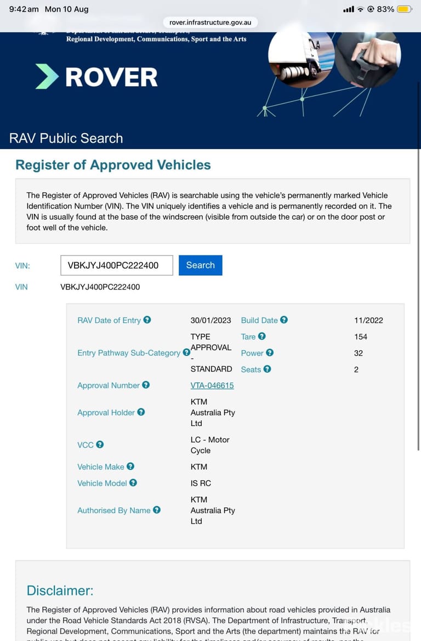Open help icon beside Vehicle Model

point(133,483)
